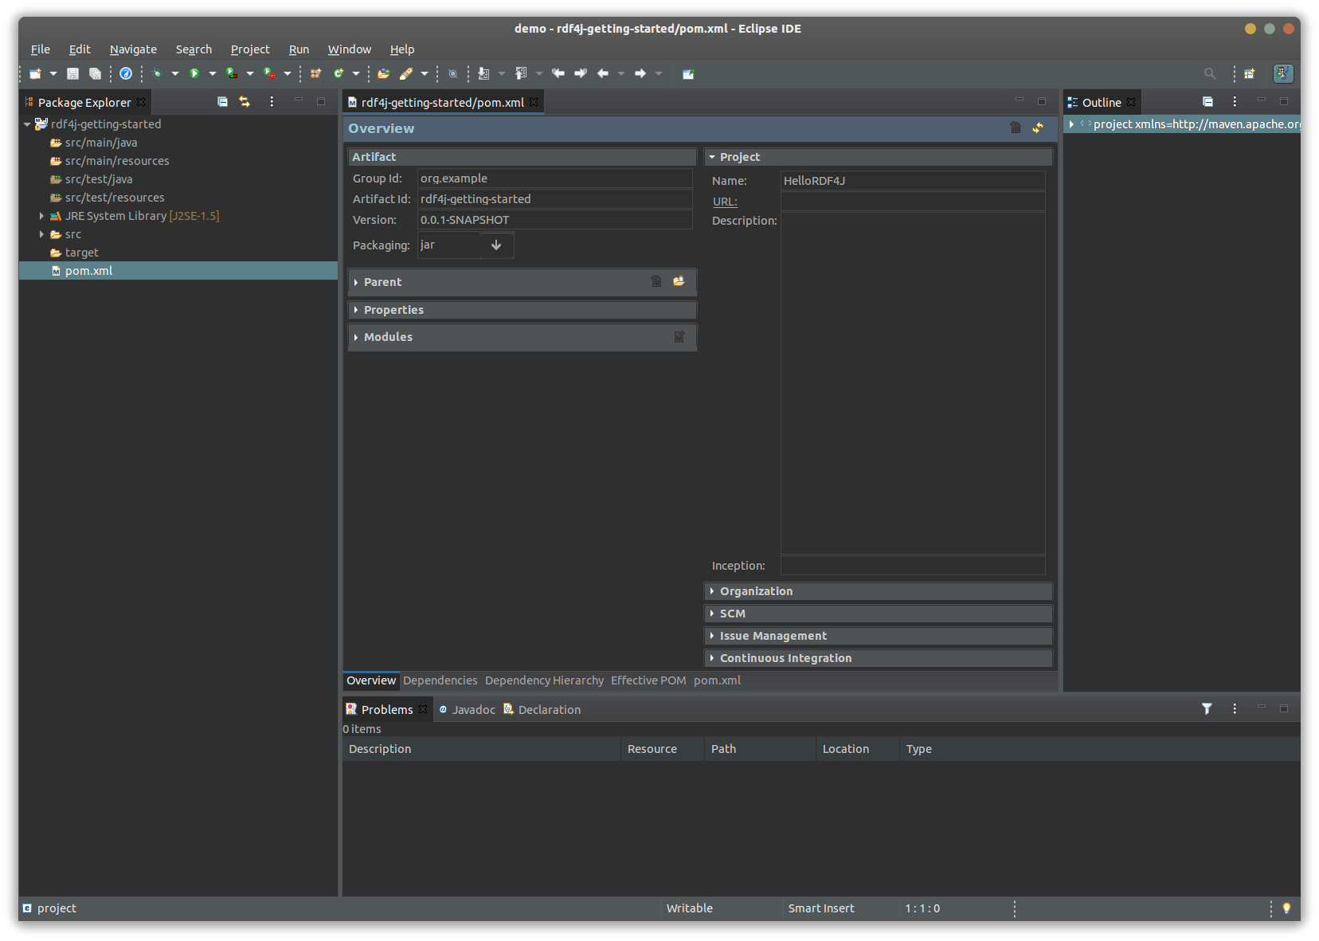
Task: Select src/main/java source folder
Action: pos(100,143)
